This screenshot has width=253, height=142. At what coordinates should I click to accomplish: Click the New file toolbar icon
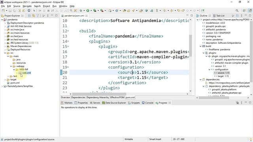pos(3,11)
